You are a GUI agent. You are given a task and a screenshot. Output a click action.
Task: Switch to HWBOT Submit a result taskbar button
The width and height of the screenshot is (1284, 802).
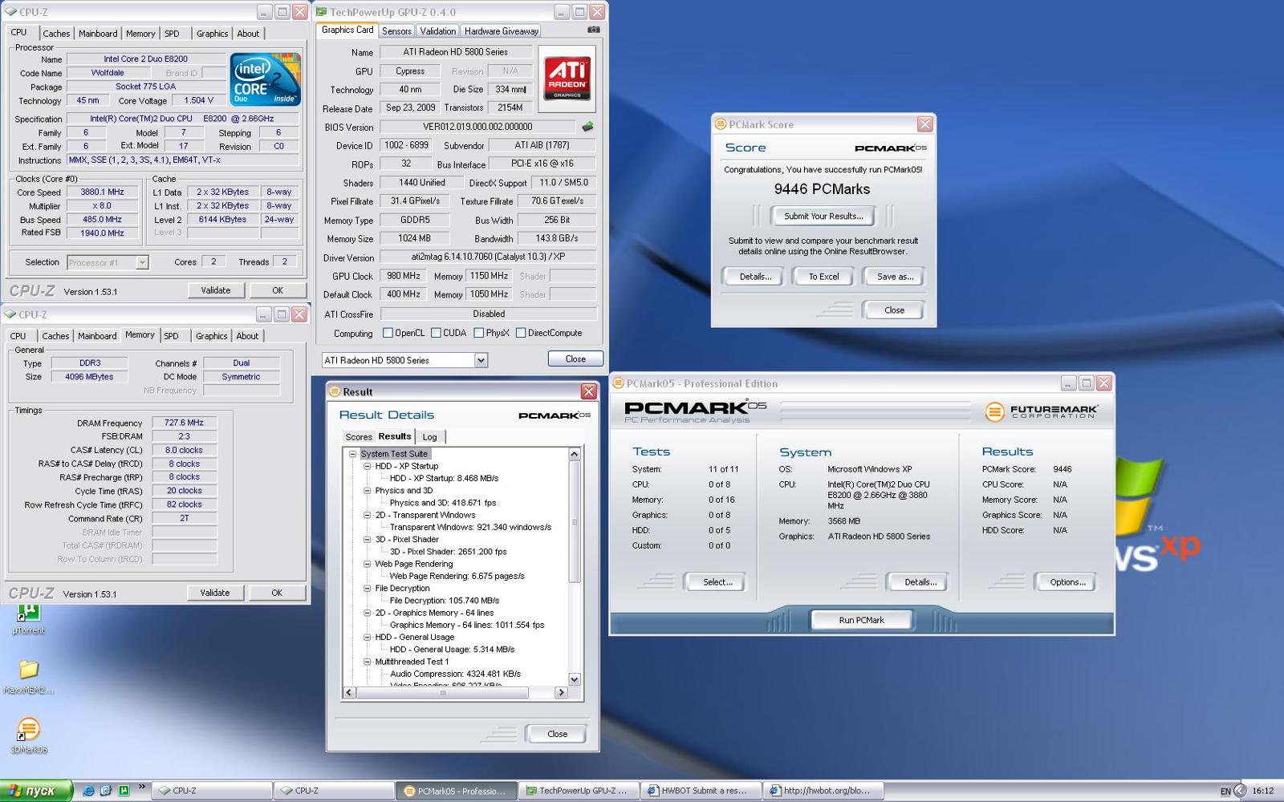coord(700,791)
